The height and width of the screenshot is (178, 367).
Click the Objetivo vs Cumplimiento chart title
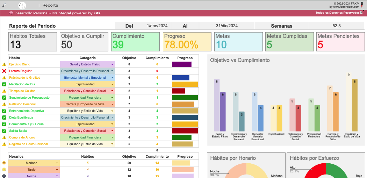point(240,60)
